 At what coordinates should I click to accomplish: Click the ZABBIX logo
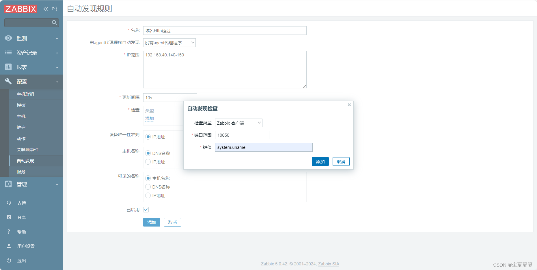(x=21, y=9)
